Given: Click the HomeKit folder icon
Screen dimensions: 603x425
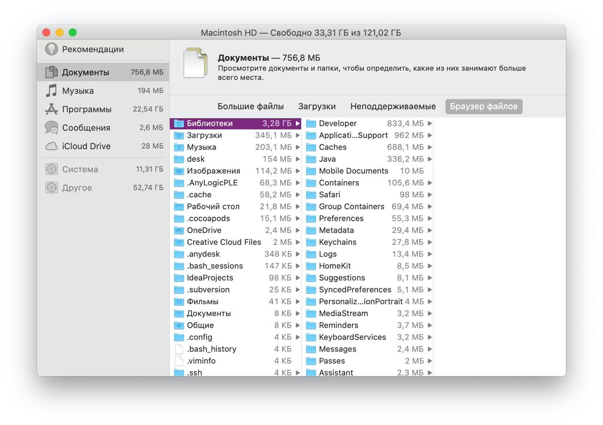Looking at the screenshot, I should pyautogui.click(x=311, y=266).
